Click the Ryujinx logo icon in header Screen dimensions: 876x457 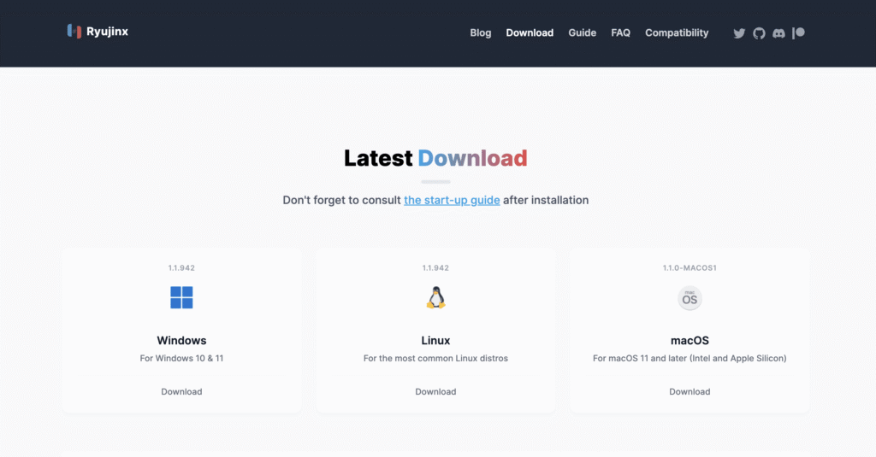tap(74, 32)
